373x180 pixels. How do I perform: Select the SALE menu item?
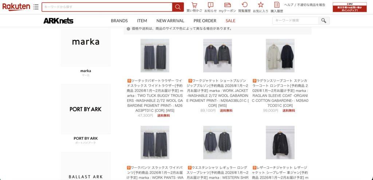pos(230,21)
